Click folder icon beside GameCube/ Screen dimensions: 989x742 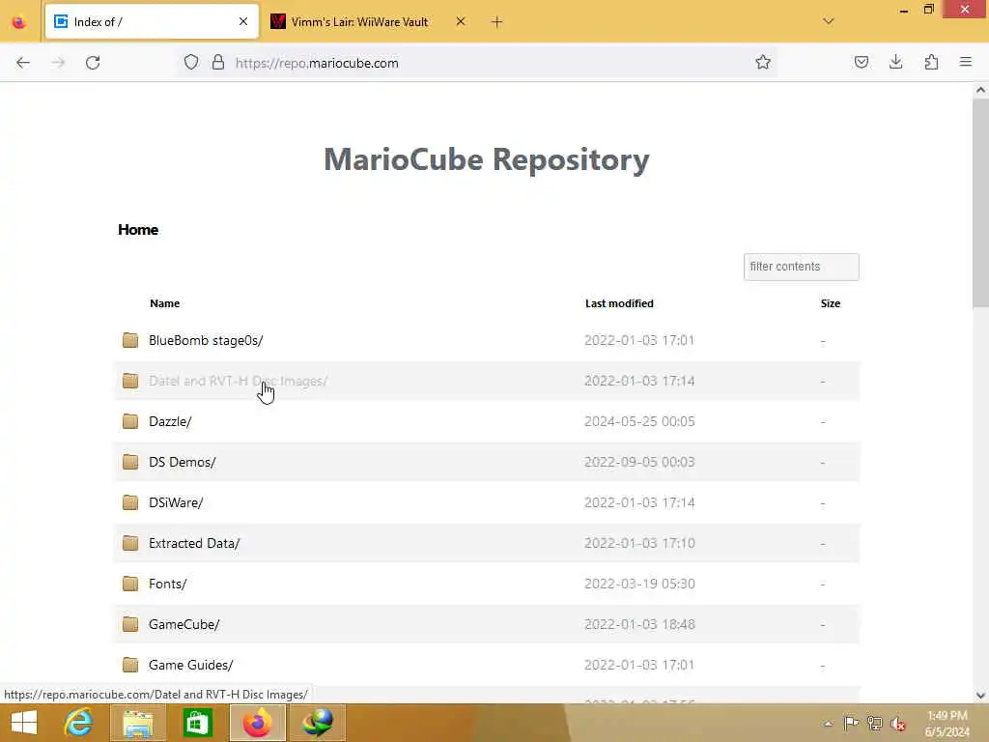[130, 624]
